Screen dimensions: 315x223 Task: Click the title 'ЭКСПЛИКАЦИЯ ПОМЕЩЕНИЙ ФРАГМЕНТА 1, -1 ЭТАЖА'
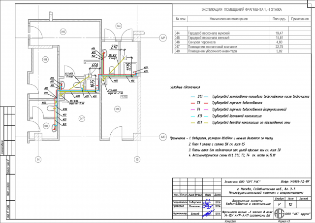[242, 9]
